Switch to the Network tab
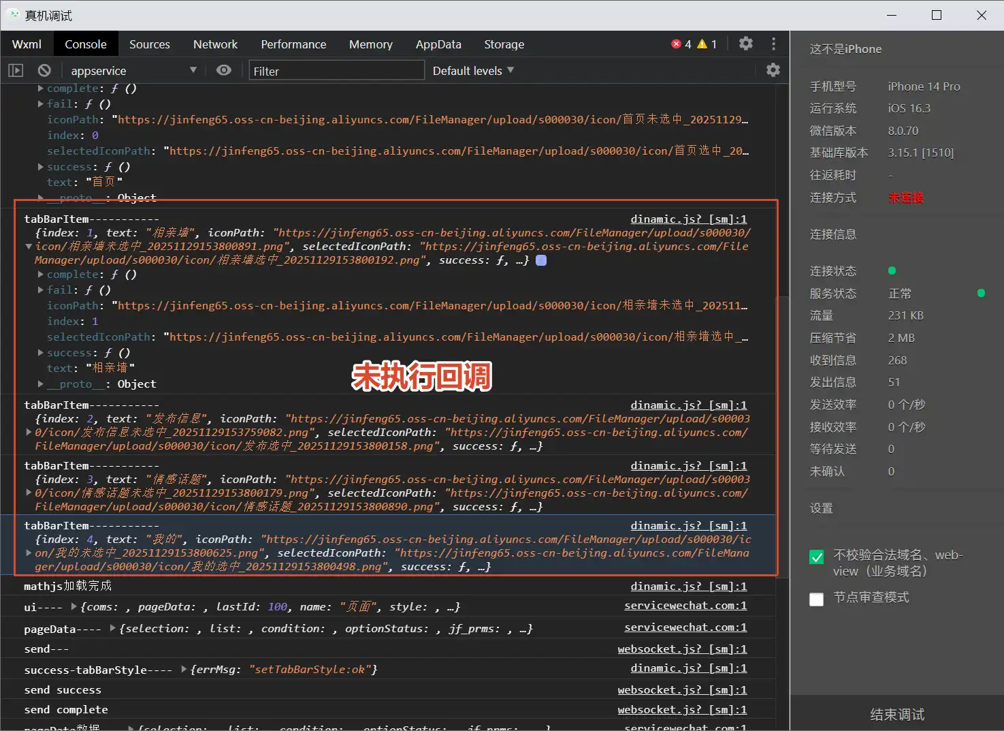The image size is (1004, 731). 215,44
